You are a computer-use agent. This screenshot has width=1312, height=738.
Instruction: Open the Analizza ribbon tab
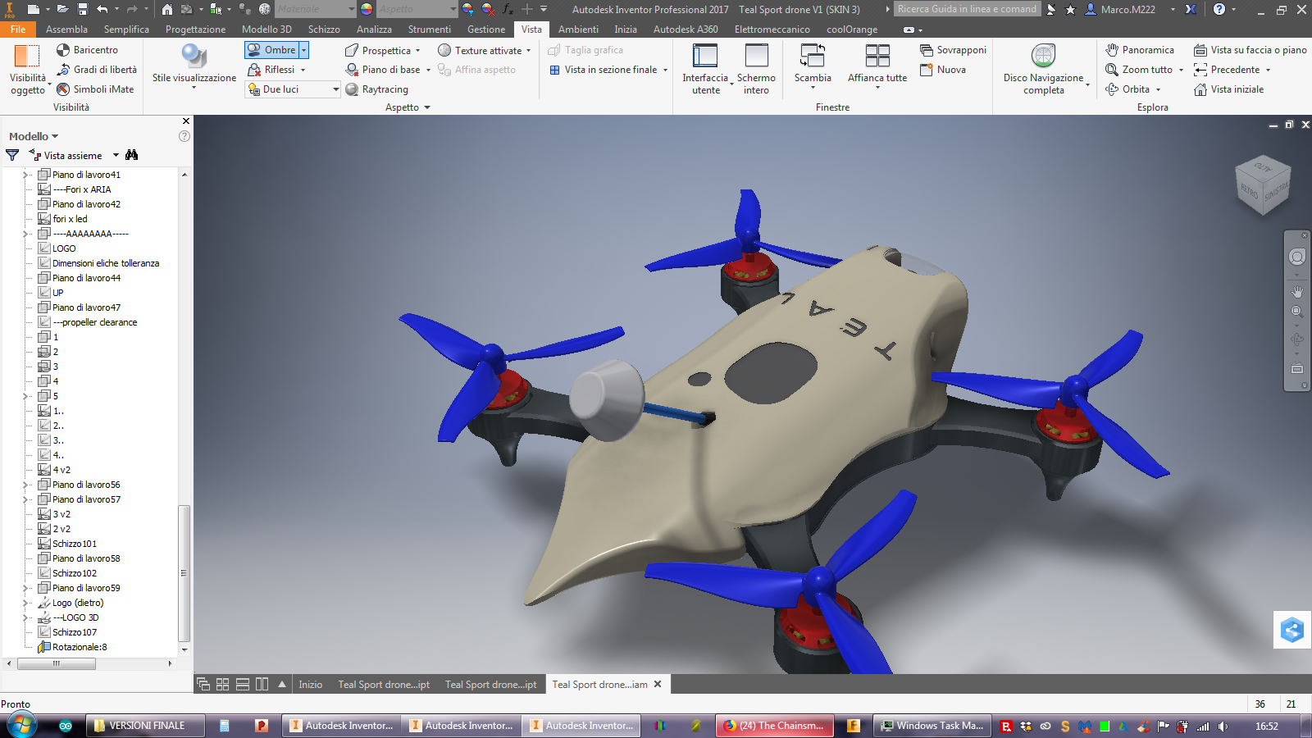[x=374, y=29]
